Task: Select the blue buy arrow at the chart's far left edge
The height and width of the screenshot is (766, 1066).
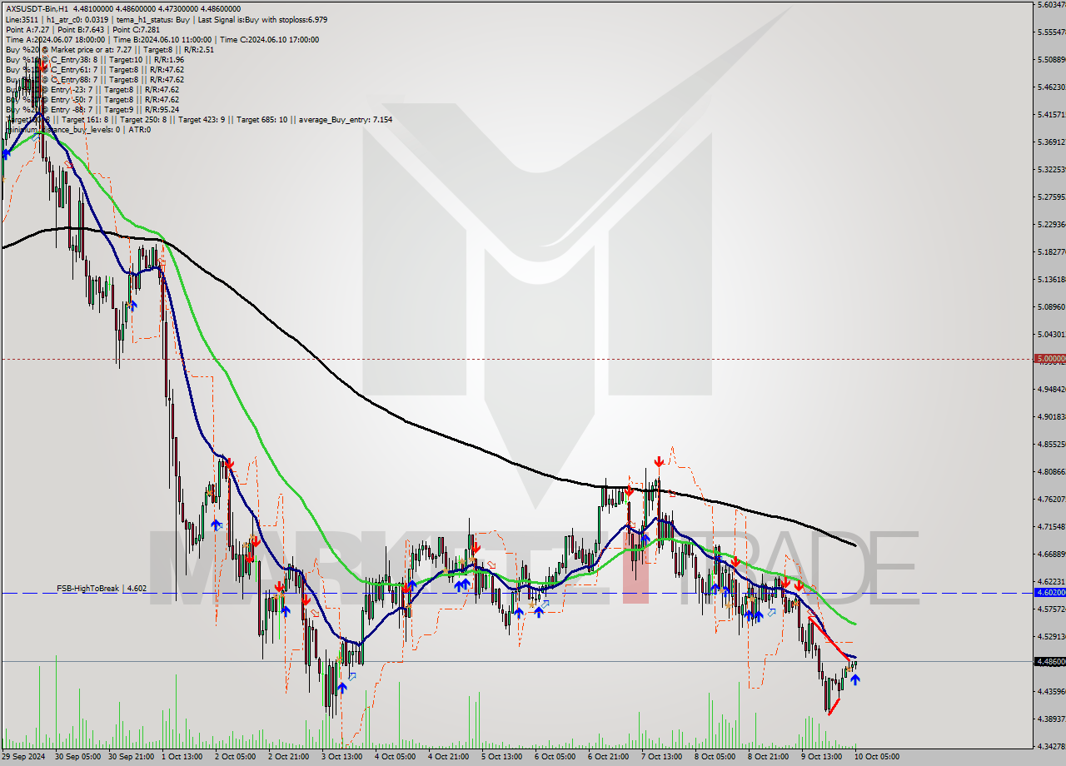Action: coord(7,153)
